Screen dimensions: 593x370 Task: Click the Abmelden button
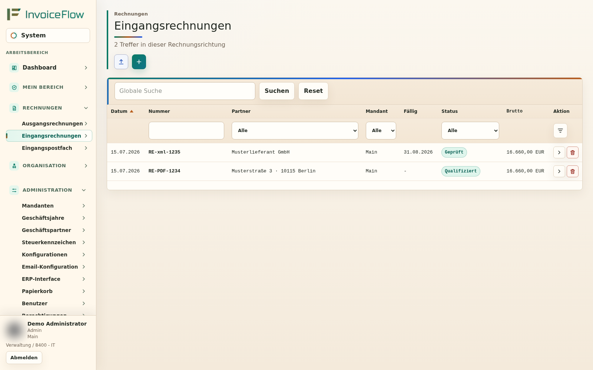tap(24, 358)
